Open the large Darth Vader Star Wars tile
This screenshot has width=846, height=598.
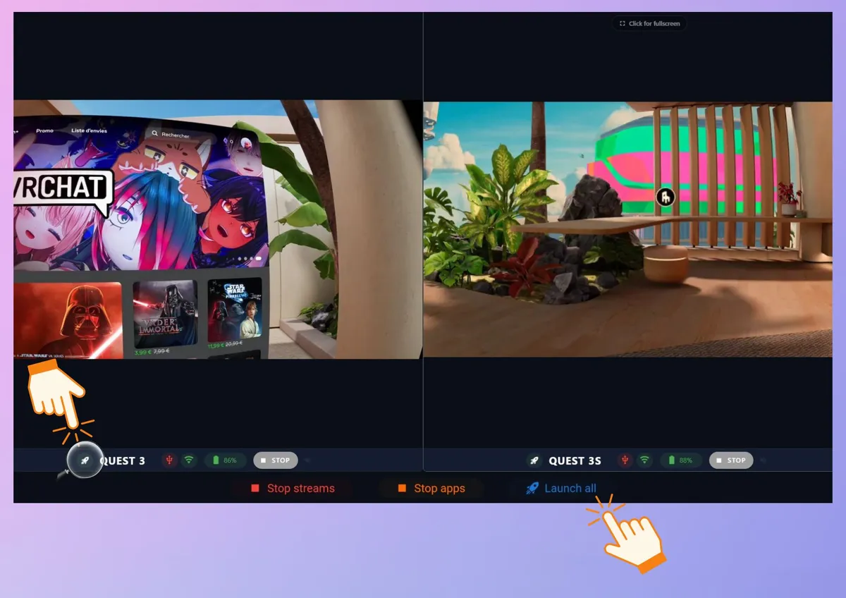point(68,320)
